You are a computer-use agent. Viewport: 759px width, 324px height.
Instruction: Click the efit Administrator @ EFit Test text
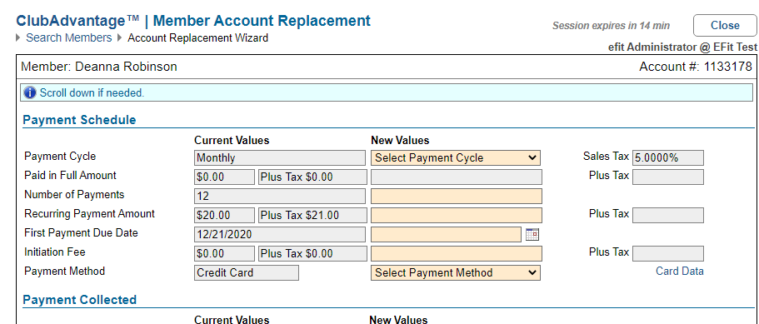(682, 47)
